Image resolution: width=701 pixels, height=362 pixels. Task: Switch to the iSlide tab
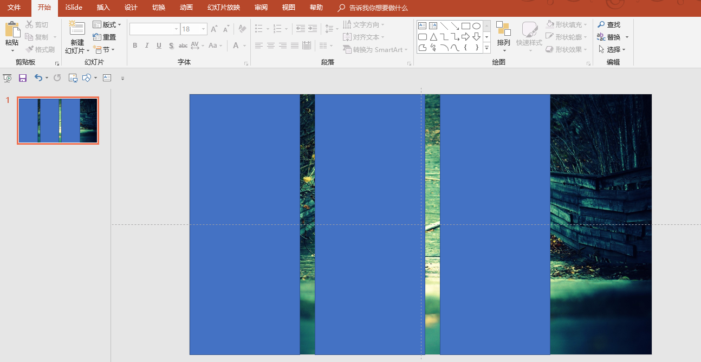coord(74,8)
